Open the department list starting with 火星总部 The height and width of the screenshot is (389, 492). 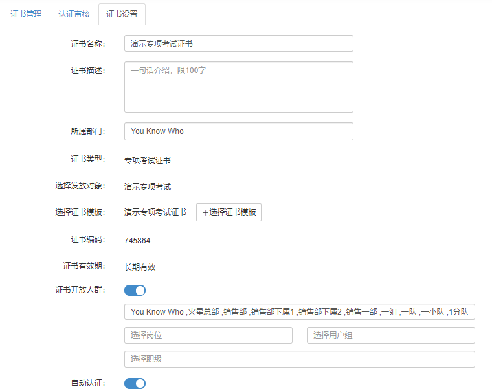pyautogui.click(x=300, y=312)
